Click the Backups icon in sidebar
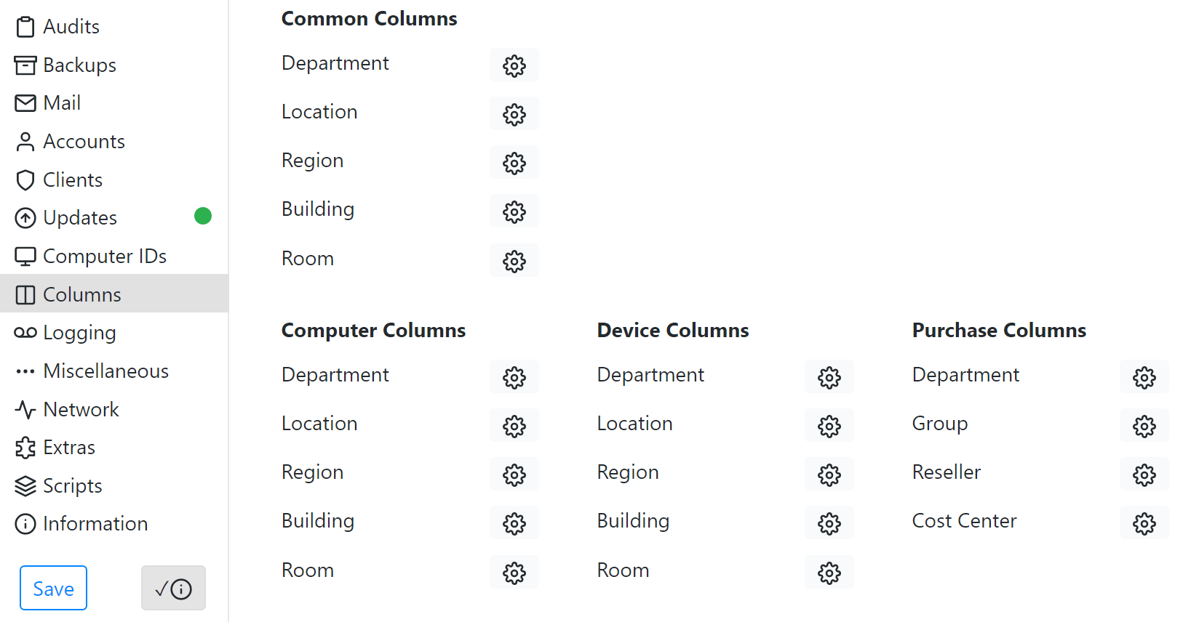 [26, 64]
